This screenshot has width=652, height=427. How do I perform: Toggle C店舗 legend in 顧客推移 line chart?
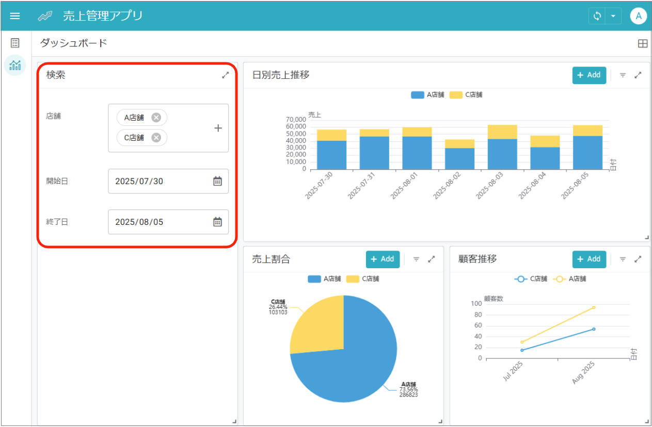531,279
